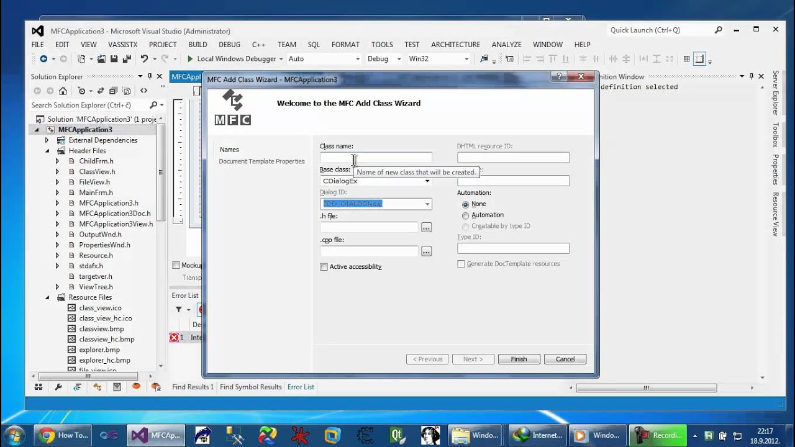Switch to the Find Symbol Results tab
Screen dimensions: 795x447
tap(251, 387)
